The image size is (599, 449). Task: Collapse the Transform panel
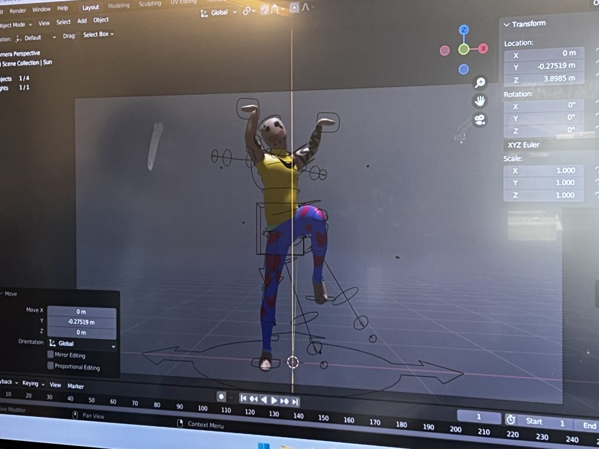[507, 24]
